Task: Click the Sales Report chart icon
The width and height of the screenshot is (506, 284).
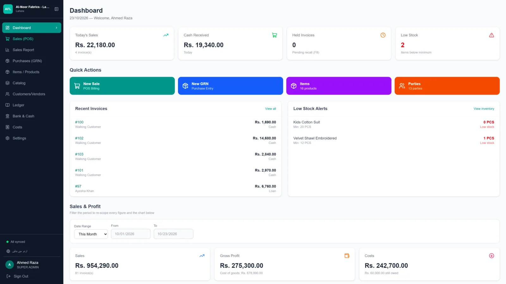Action: tap(8, 50)
